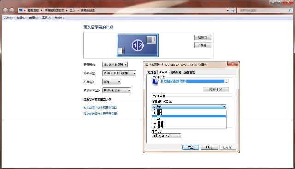This screenshot has width=295, height=169.
Task: Click the search magnifier icon
Action: [x=290, y=11]
